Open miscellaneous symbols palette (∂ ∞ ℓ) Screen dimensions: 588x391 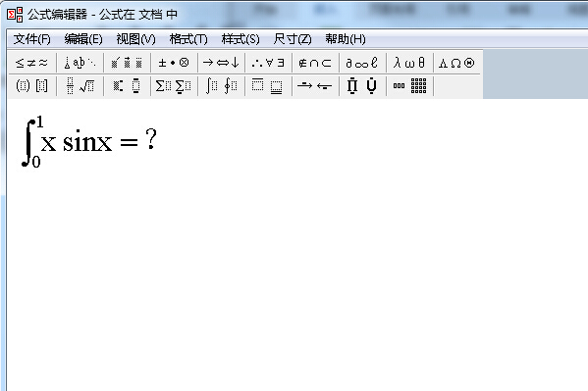[x=362, y=63]
